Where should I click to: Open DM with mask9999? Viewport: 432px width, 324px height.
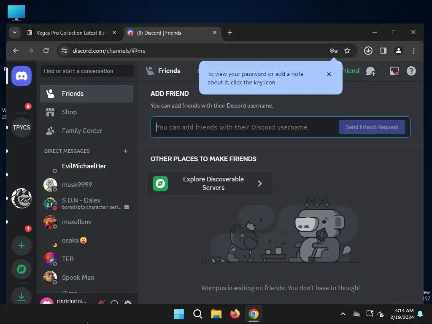[86, 185]
